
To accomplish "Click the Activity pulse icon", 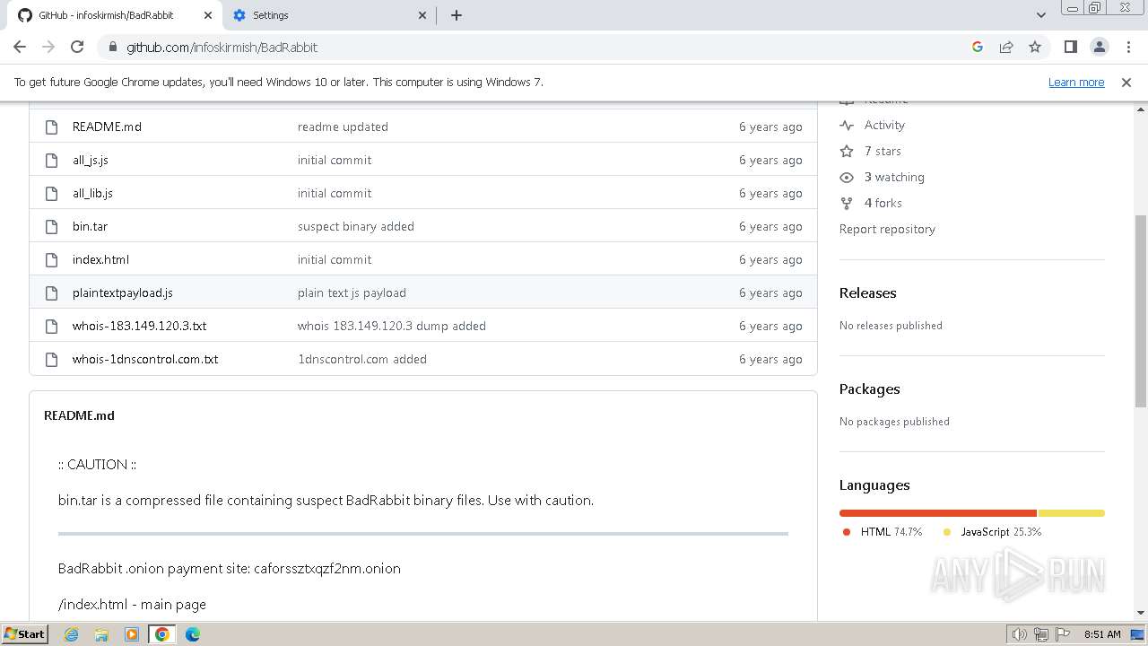I will 847,125.
